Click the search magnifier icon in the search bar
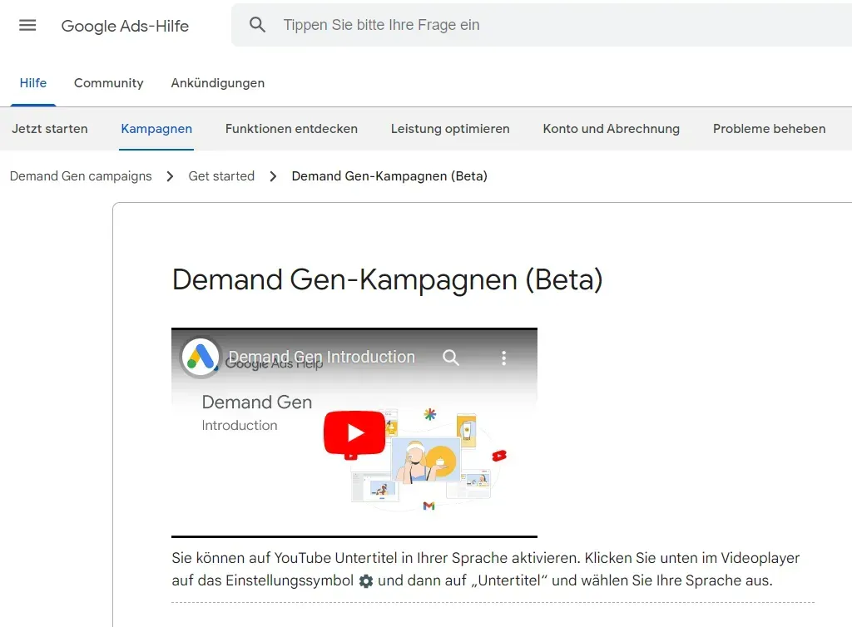The image size is (852, 627). coord(258,24)
